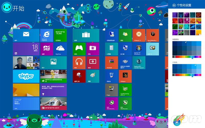Open the Magnifier tile
Screen dimensions: 205x128
(125, 49)
